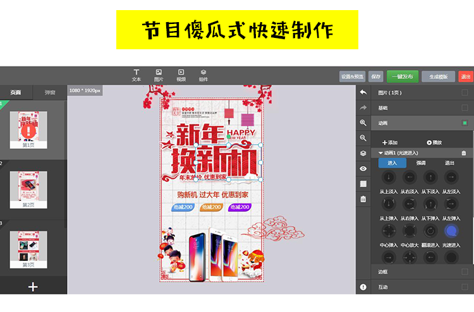The width and height of the screenshot is (474, 312).
Task: Tick the checkbox beside 基础
Action: 465,107
